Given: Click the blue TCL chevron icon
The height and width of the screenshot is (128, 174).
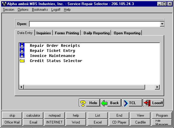Looking at the screenshot, I should tap(126, 103).
